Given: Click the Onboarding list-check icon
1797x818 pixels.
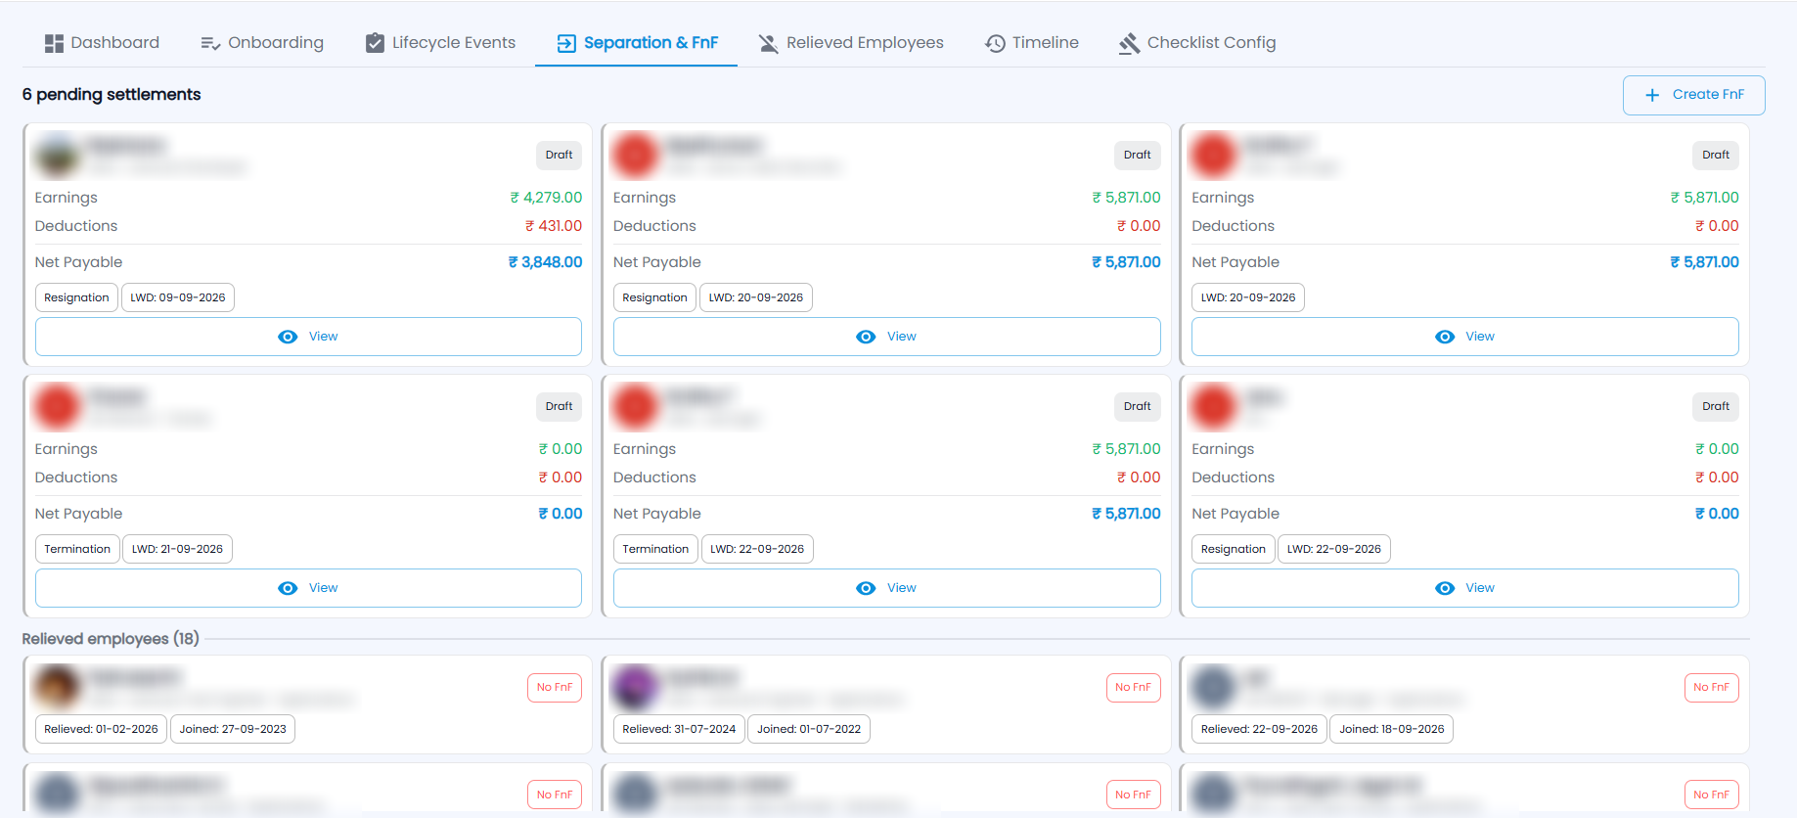Looking at the screenshot, I should tap(210, 43).
